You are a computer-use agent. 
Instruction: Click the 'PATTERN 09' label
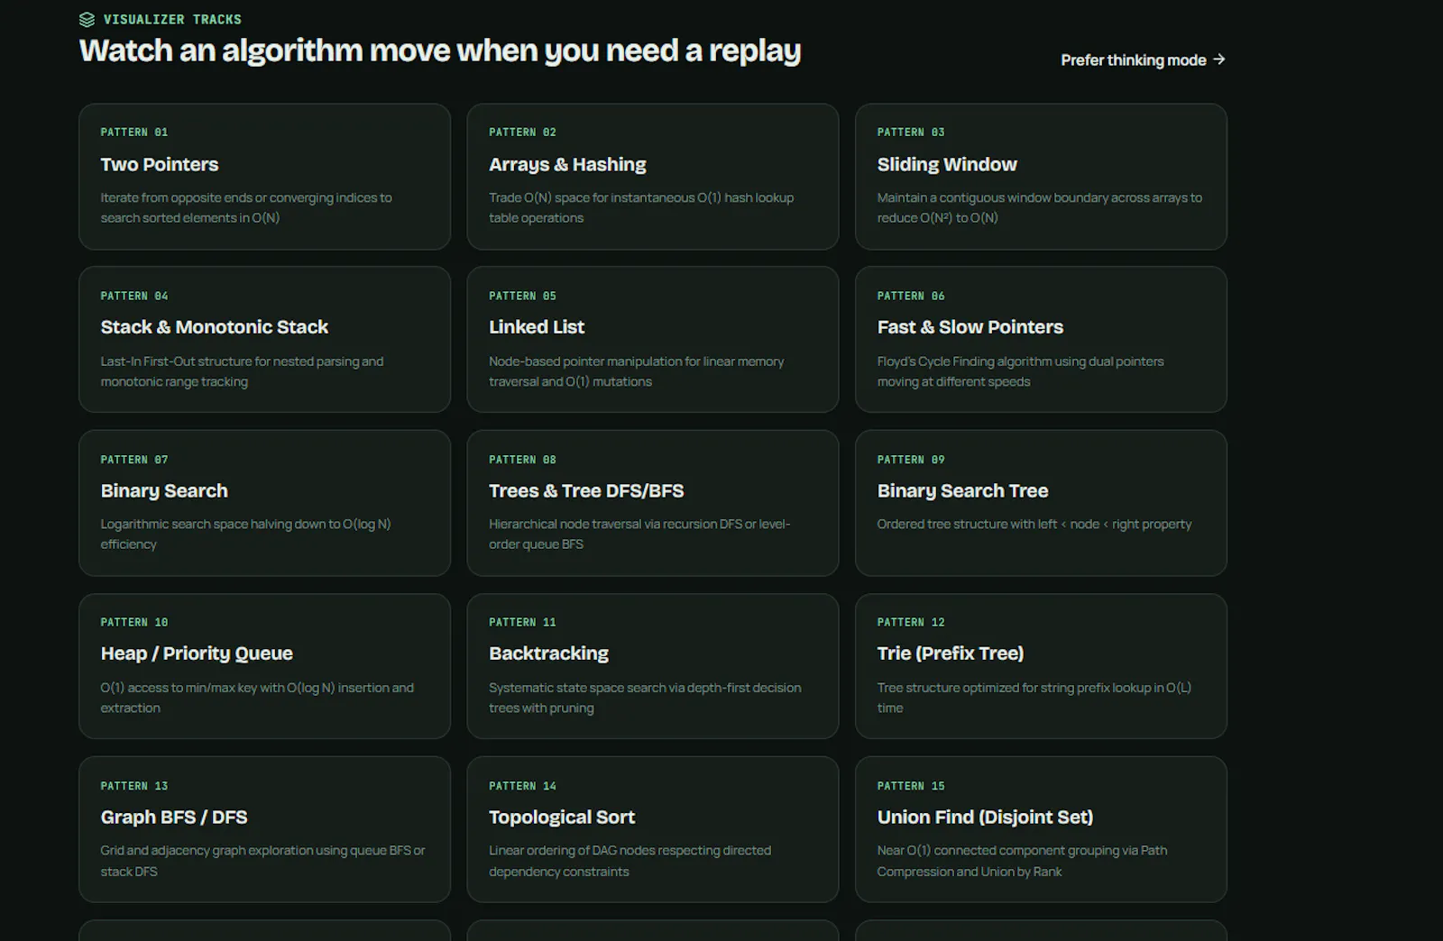911,460
